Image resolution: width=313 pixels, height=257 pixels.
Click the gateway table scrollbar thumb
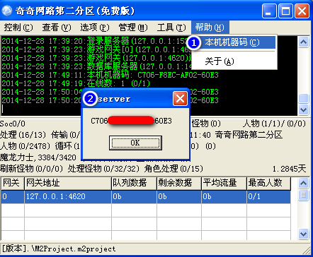click(x=303, y=195)
